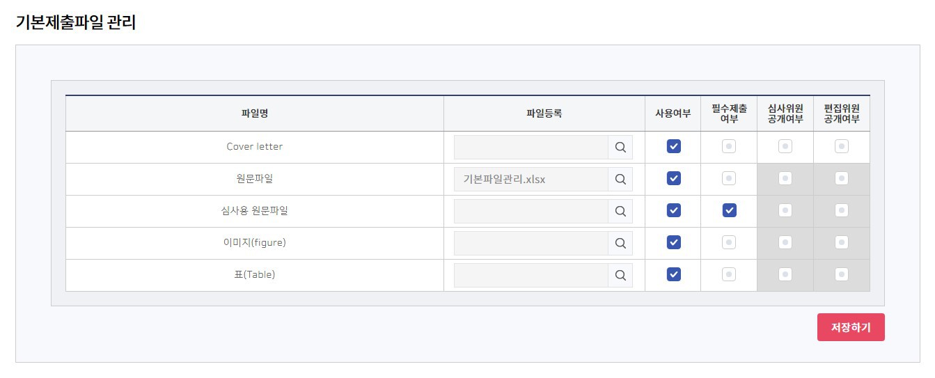Click the search icon in 이미지(figure) row
Image resolution: width=935 pixels, height=378 pixels.
(620, 243)
